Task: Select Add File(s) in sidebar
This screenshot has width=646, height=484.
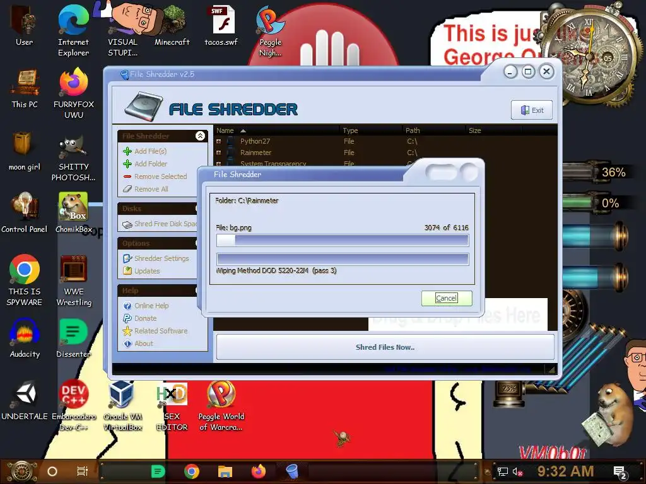Action: (x=145, y=151)
